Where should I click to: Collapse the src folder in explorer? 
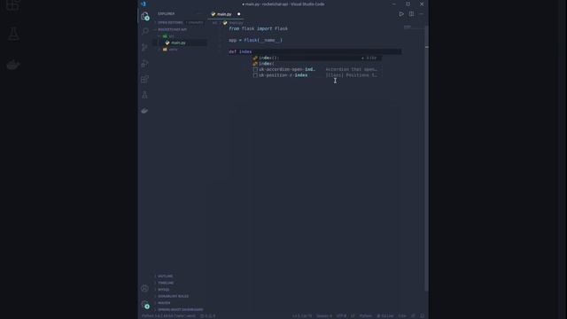tap(171, 36)
